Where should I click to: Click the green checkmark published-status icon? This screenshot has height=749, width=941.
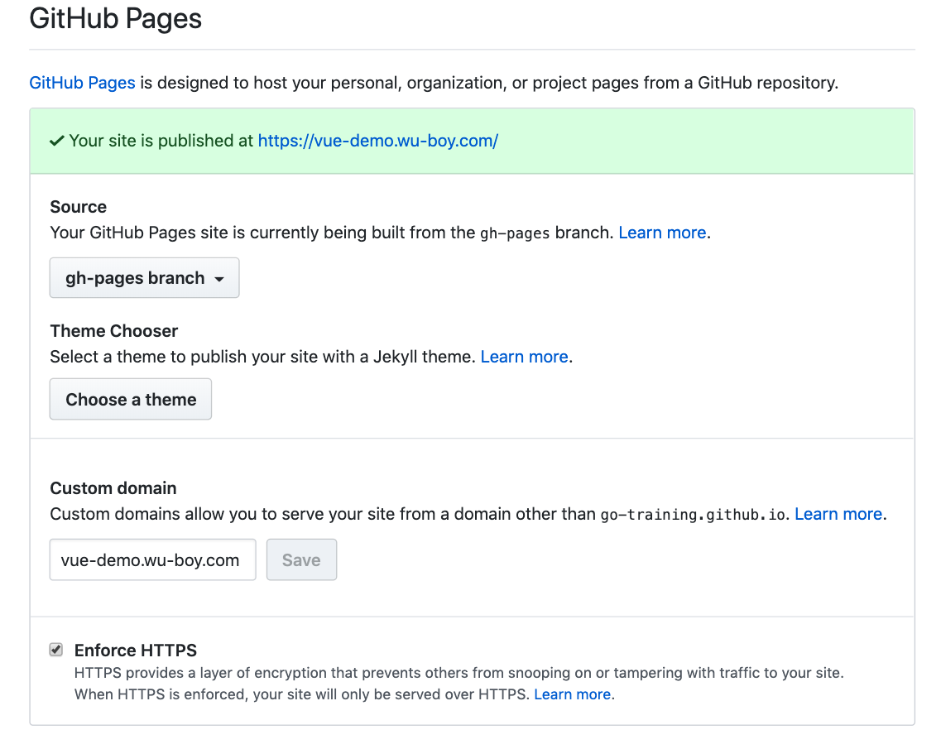pyautogui.click(x=57, y=141)
